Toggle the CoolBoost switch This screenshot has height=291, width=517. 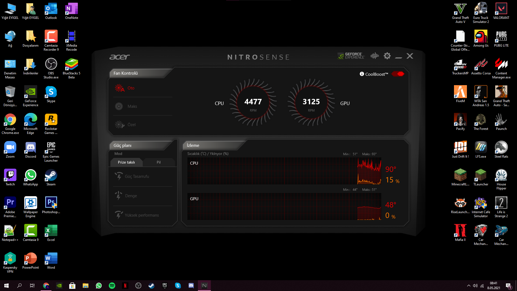coord(398,74)
